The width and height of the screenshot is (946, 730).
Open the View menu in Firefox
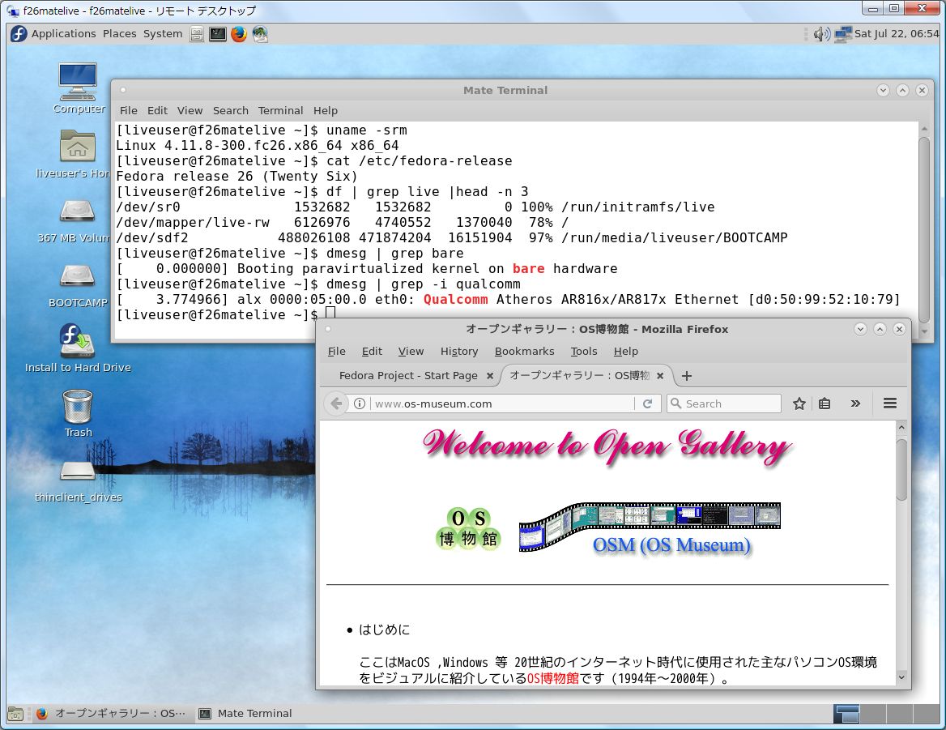[x=411, y=351]
